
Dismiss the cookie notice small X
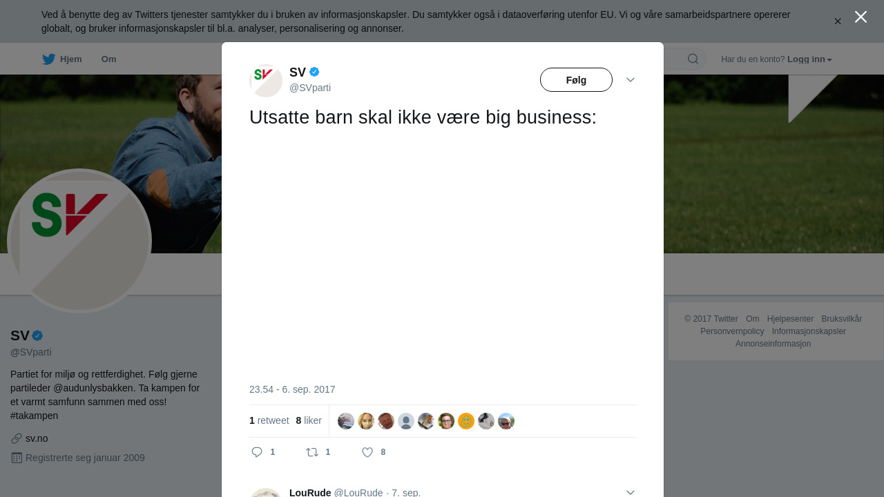tap(838, 21)
